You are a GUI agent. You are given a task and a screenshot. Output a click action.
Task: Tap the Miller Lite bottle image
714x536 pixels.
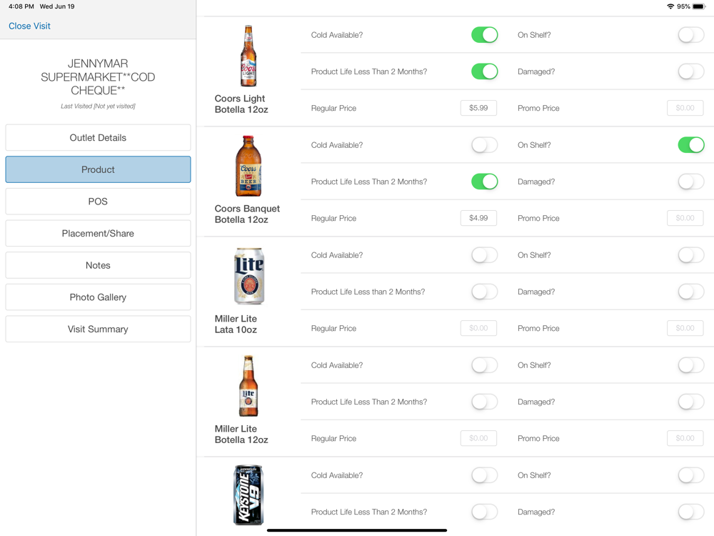point(248,386)
